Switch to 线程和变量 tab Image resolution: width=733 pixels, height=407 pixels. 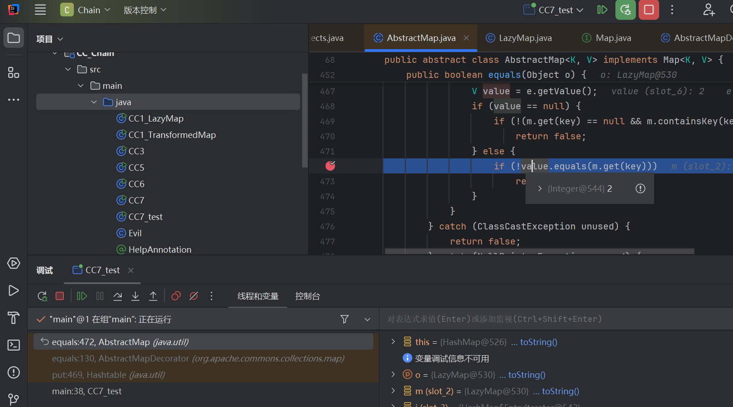point(258,296)
